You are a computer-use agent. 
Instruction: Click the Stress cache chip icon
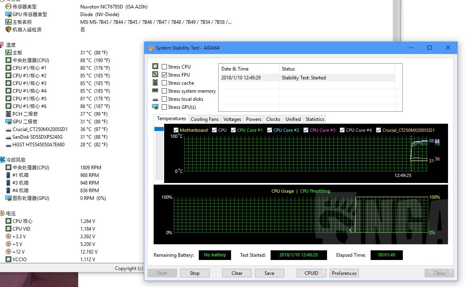(155, 83)
